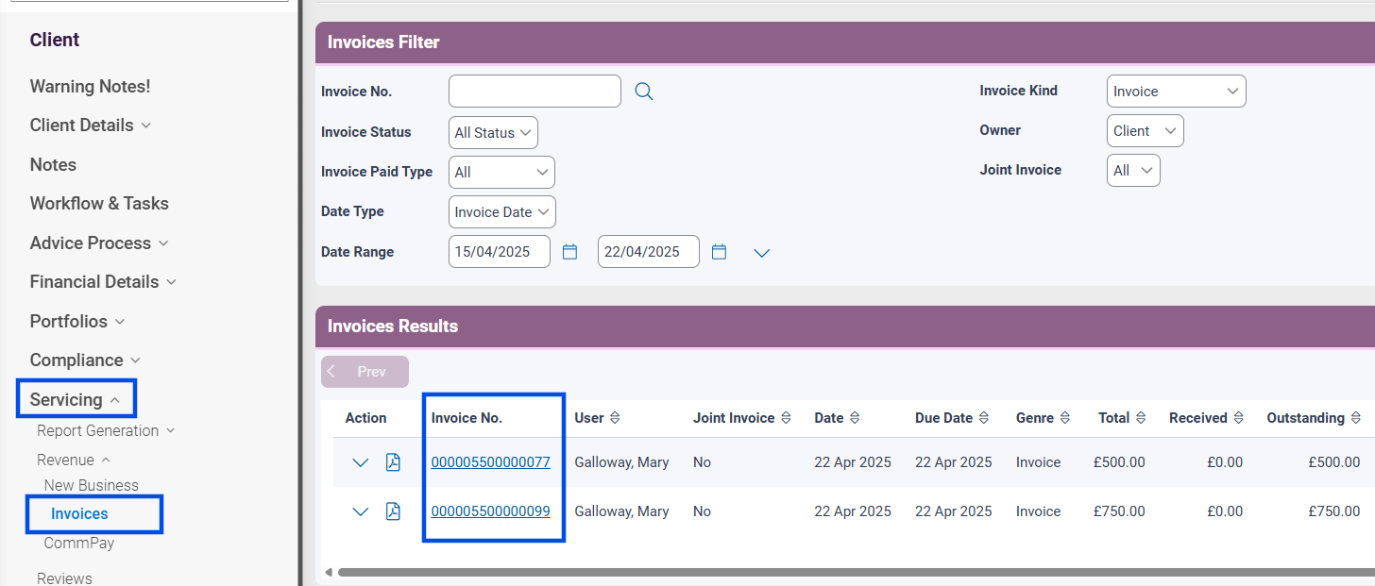The height and width of the screenshot is (586, 1375).
Task: Open the Joint Invoice filter dropdown
Action: point(1132,170)
